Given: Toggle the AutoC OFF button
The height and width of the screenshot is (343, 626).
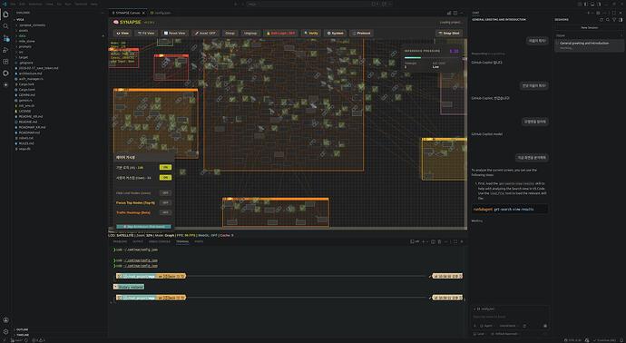Looking at the screenshot, I should coord(205,34).
